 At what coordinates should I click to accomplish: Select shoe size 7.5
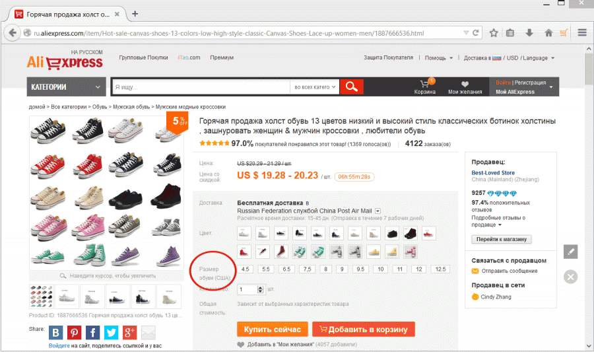coord(307,269)
